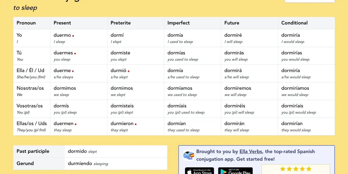
Task: Click the five-star rating graphic
Action: (x=296, y=169)
